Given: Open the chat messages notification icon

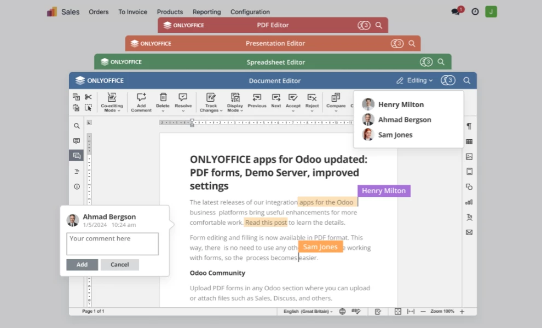Looking at the screenshot, I should click(457, 11).
